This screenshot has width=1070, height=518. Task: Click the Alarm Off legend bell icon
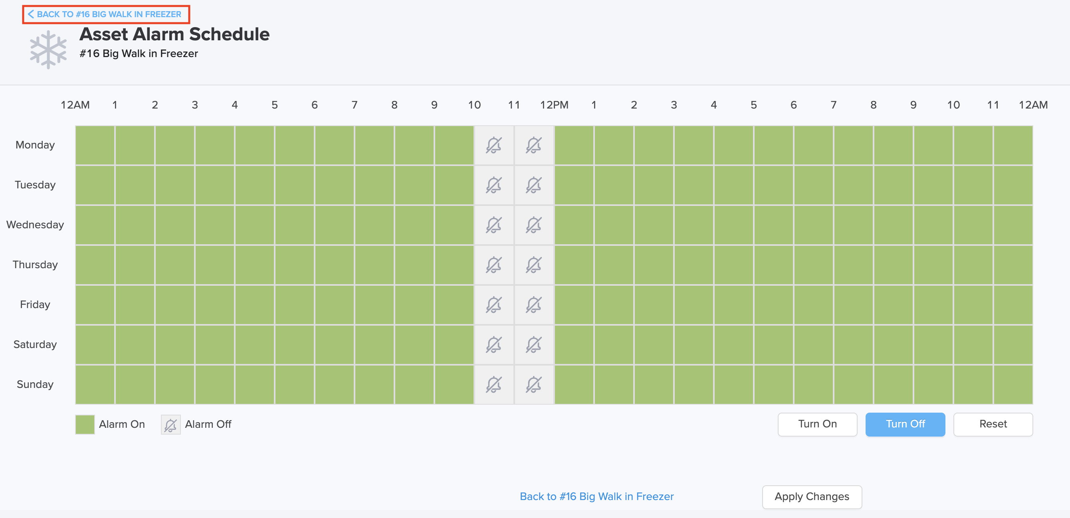[x=171, y=425]
